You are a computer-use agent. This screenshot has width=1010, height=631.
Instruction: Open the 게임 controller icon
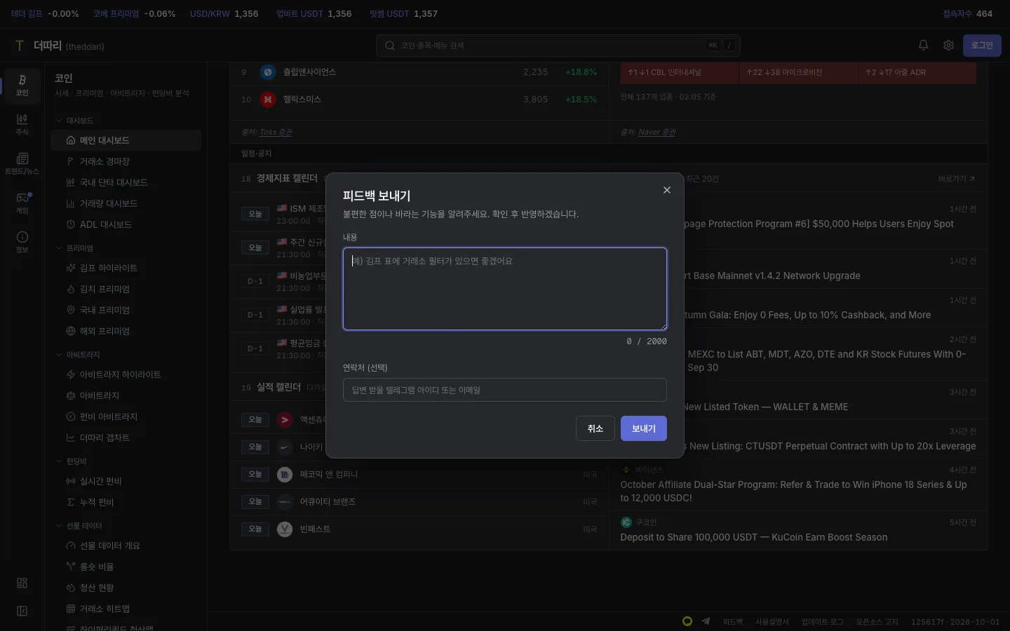pos(22,203)
